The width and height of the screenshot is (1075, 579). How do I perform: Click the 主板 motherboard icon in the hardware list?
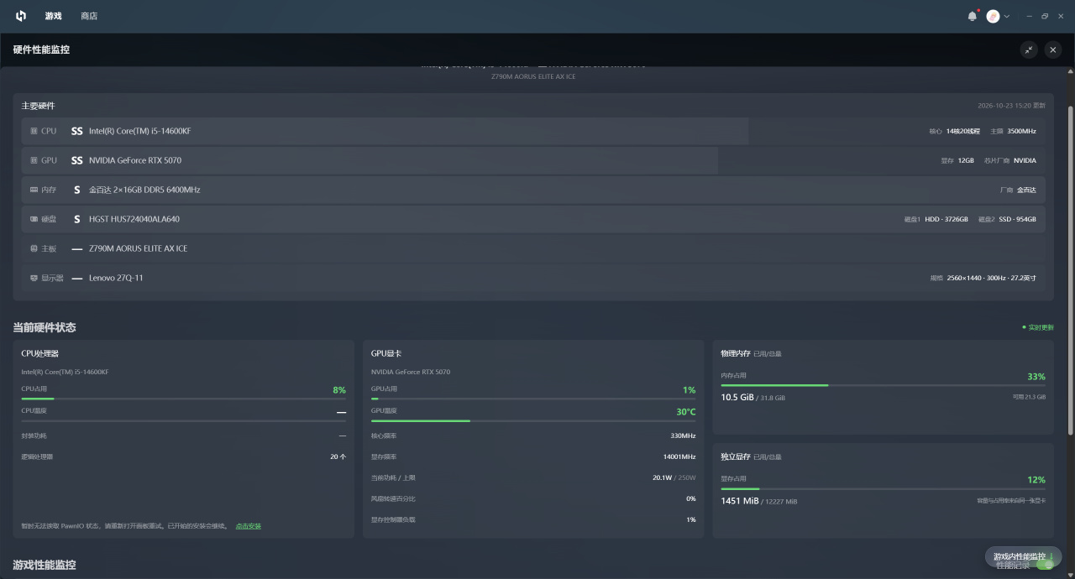[x=34, y=248]
